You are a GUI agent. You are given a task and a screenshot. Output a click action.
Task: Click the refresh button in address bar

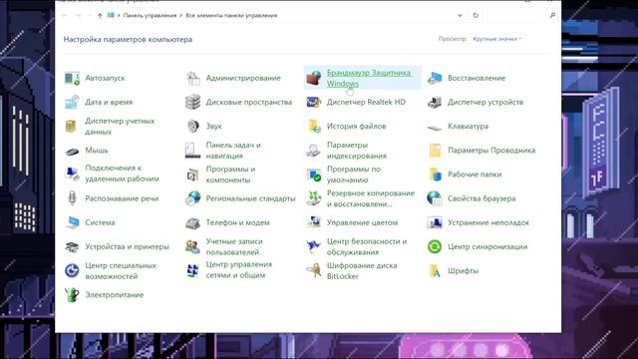[476, 16]
